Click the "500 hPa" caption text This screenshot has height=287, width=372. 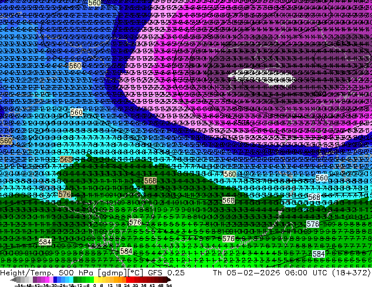click(77, 272)
